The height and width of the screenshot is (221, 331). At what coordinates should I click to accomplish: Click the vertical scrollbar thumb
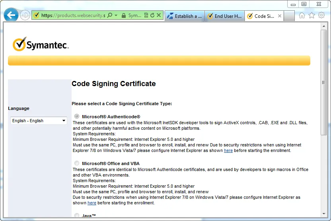[323, 82]
